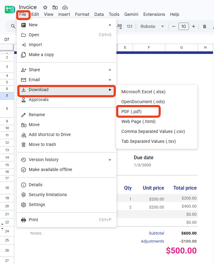
Task: Star the Invoice document
Action: 45,7
